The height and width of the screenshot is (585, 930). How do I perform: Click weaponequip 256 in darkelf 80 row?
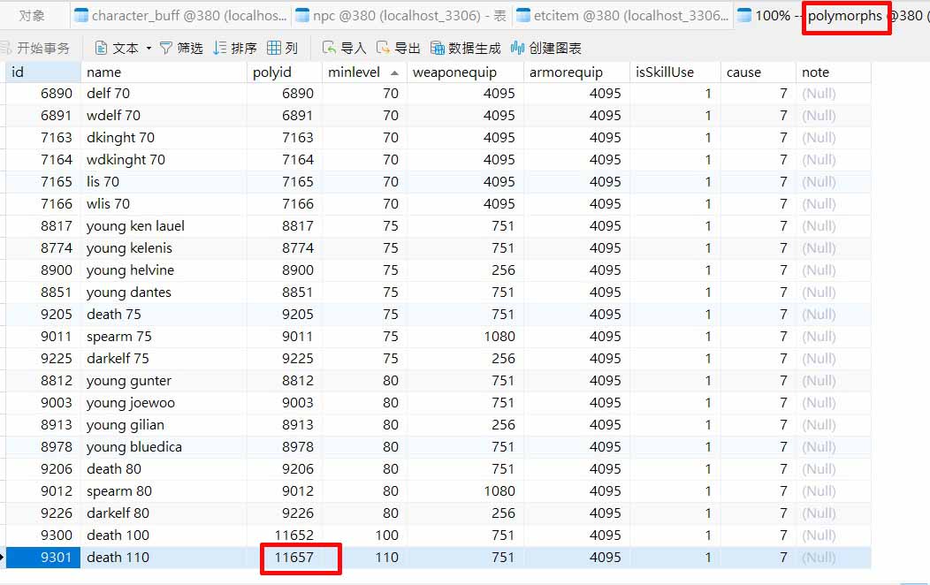point(466,513)
